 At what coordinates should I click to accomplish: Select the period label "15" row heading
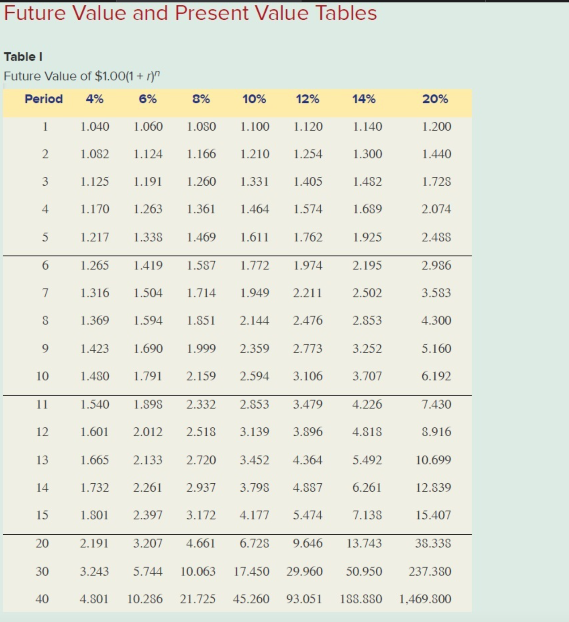click(42, 515)
